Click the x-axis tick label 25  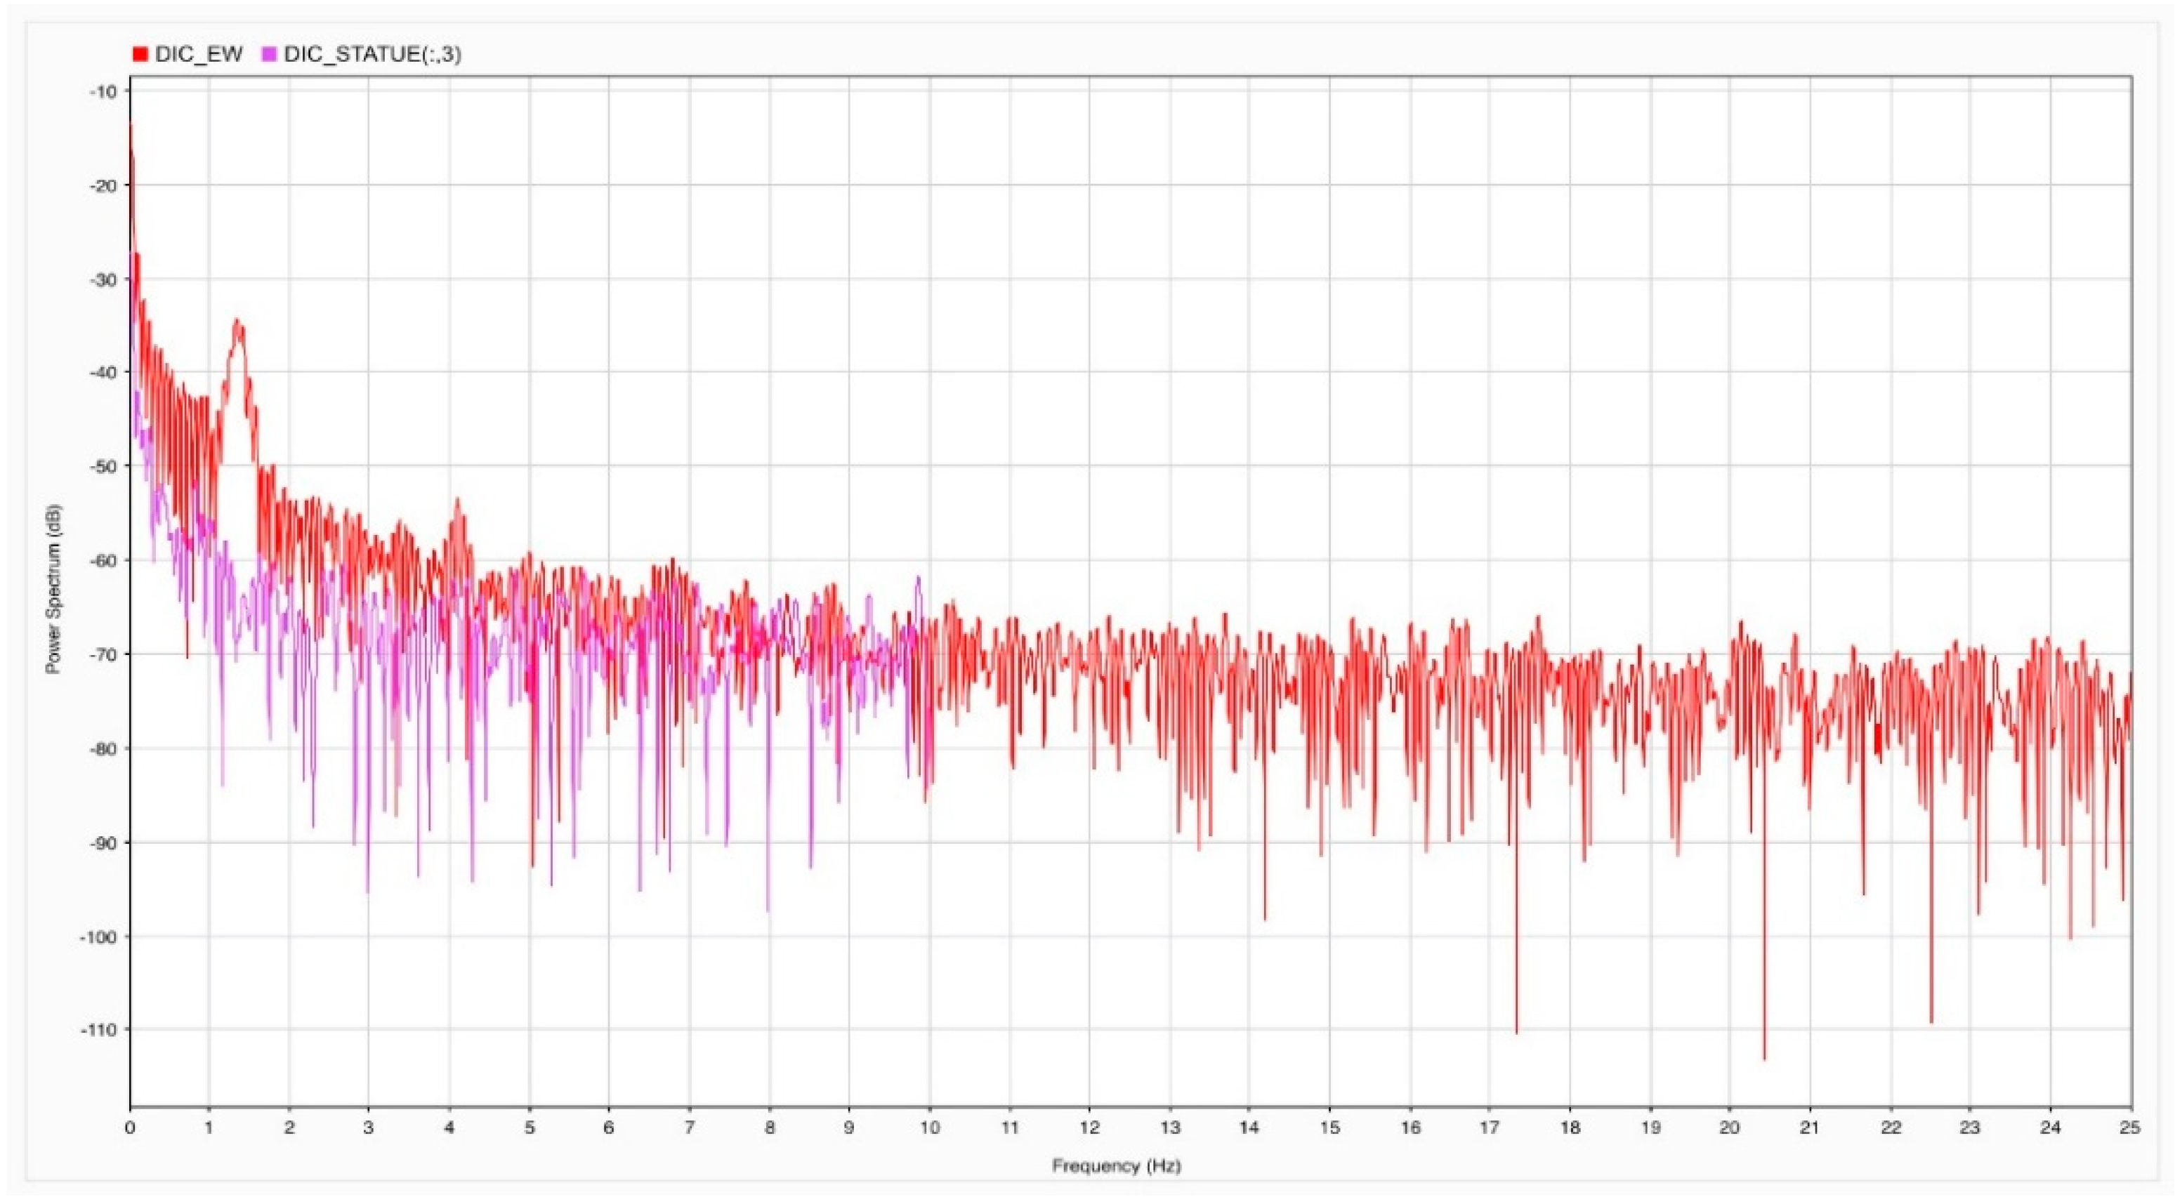pos(2129,1128)
